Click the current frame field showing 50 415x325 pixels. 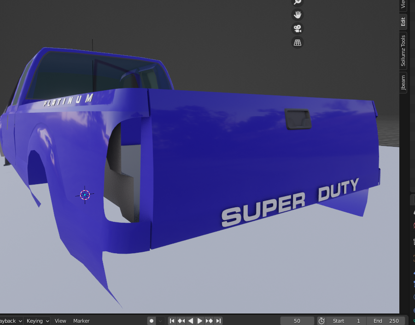297,321
